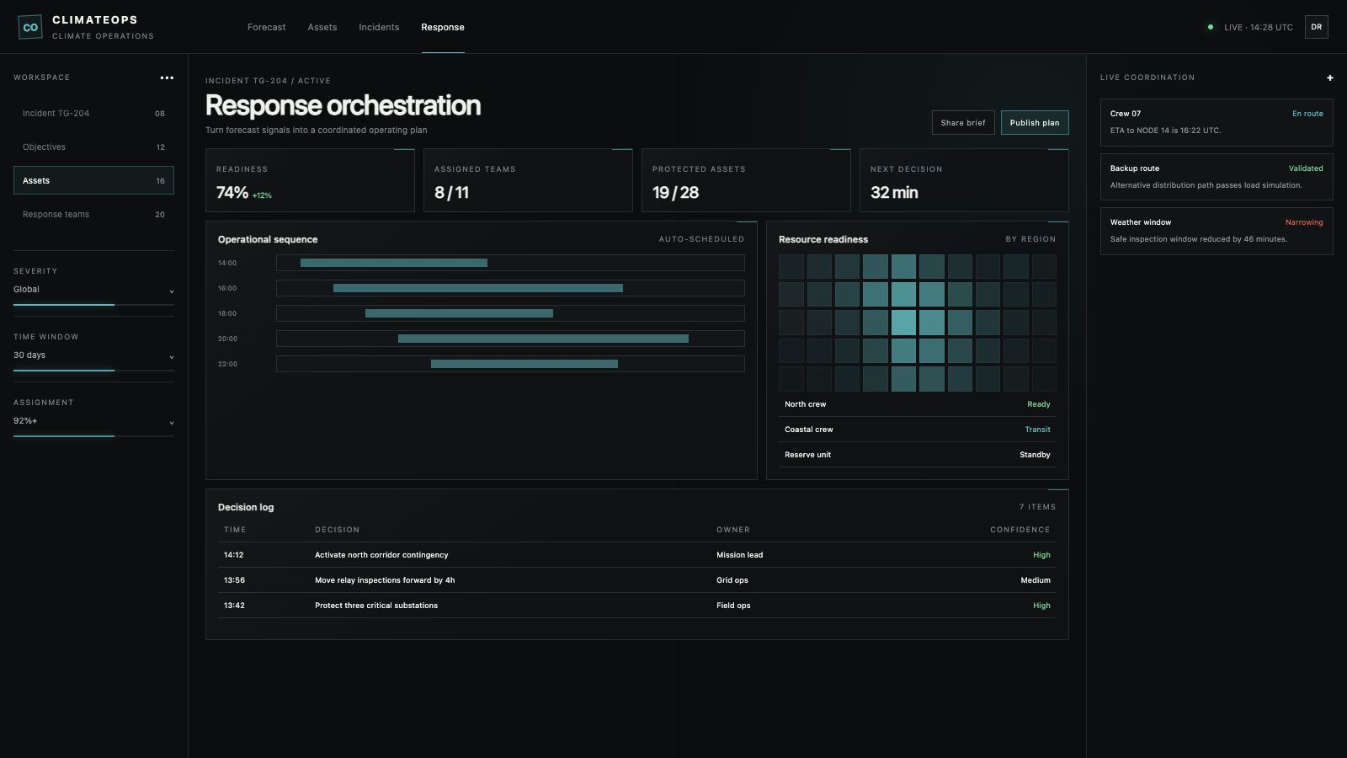Select Response teams in workspace list

point(93,214)
